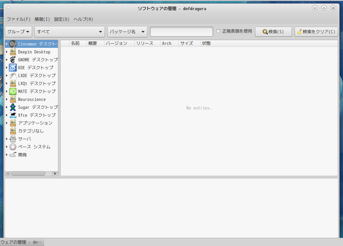343x246 pixels.
Task: Expand the サーバ group
Action: [7, 139]
